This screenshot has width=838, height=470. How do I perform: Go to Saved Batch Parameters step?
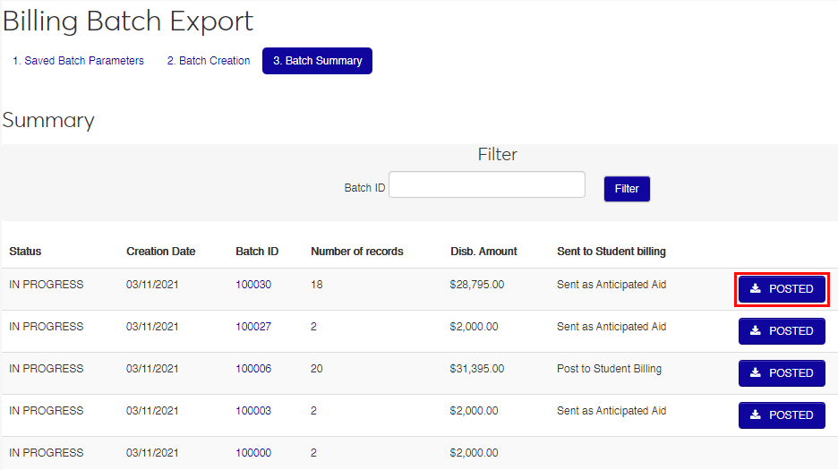(78, 61)
